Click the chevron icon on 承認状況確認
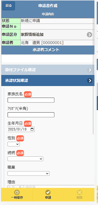 90,81
